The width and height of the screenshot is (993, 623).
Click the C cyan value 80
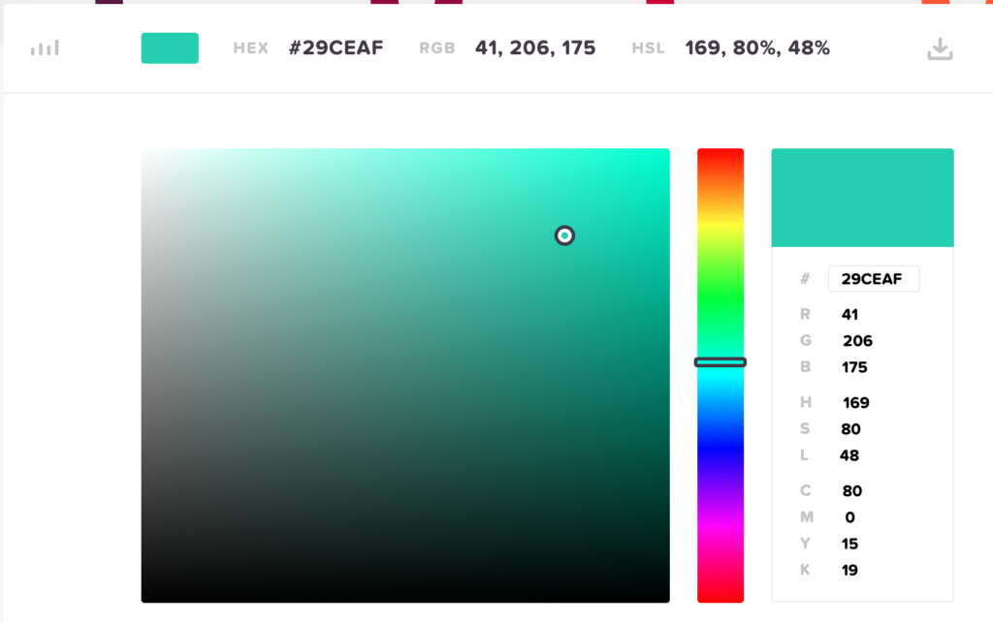[851, 491]
